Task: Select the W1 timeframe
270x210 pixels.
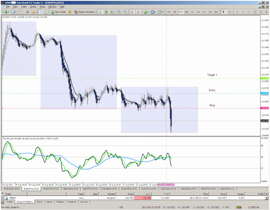Action: [210, 12]
